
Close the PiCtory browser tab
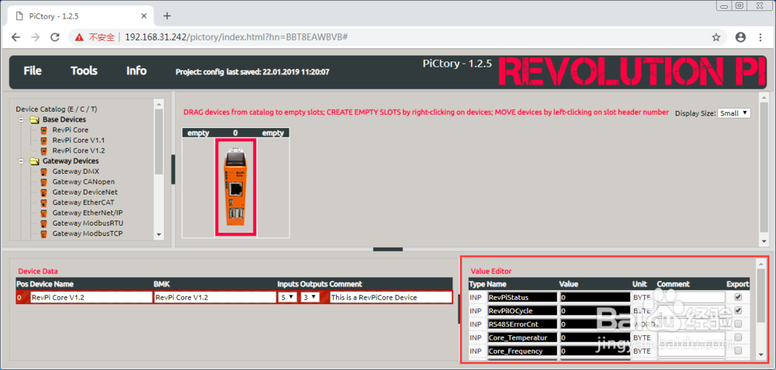point(144,16)
